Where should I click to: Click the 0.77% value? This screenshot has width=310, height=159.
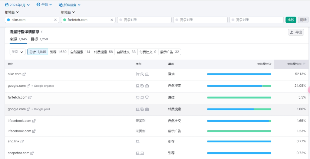(301, 141)
